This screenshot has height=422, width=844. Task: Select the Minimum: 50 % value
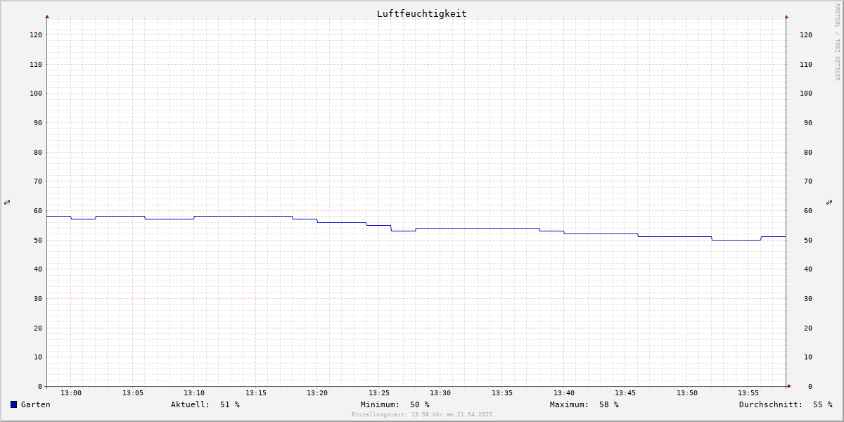coord(395,404)
